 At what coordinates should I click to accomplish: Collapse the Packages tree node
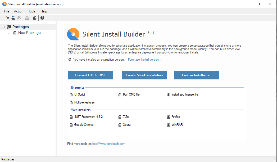3,27
